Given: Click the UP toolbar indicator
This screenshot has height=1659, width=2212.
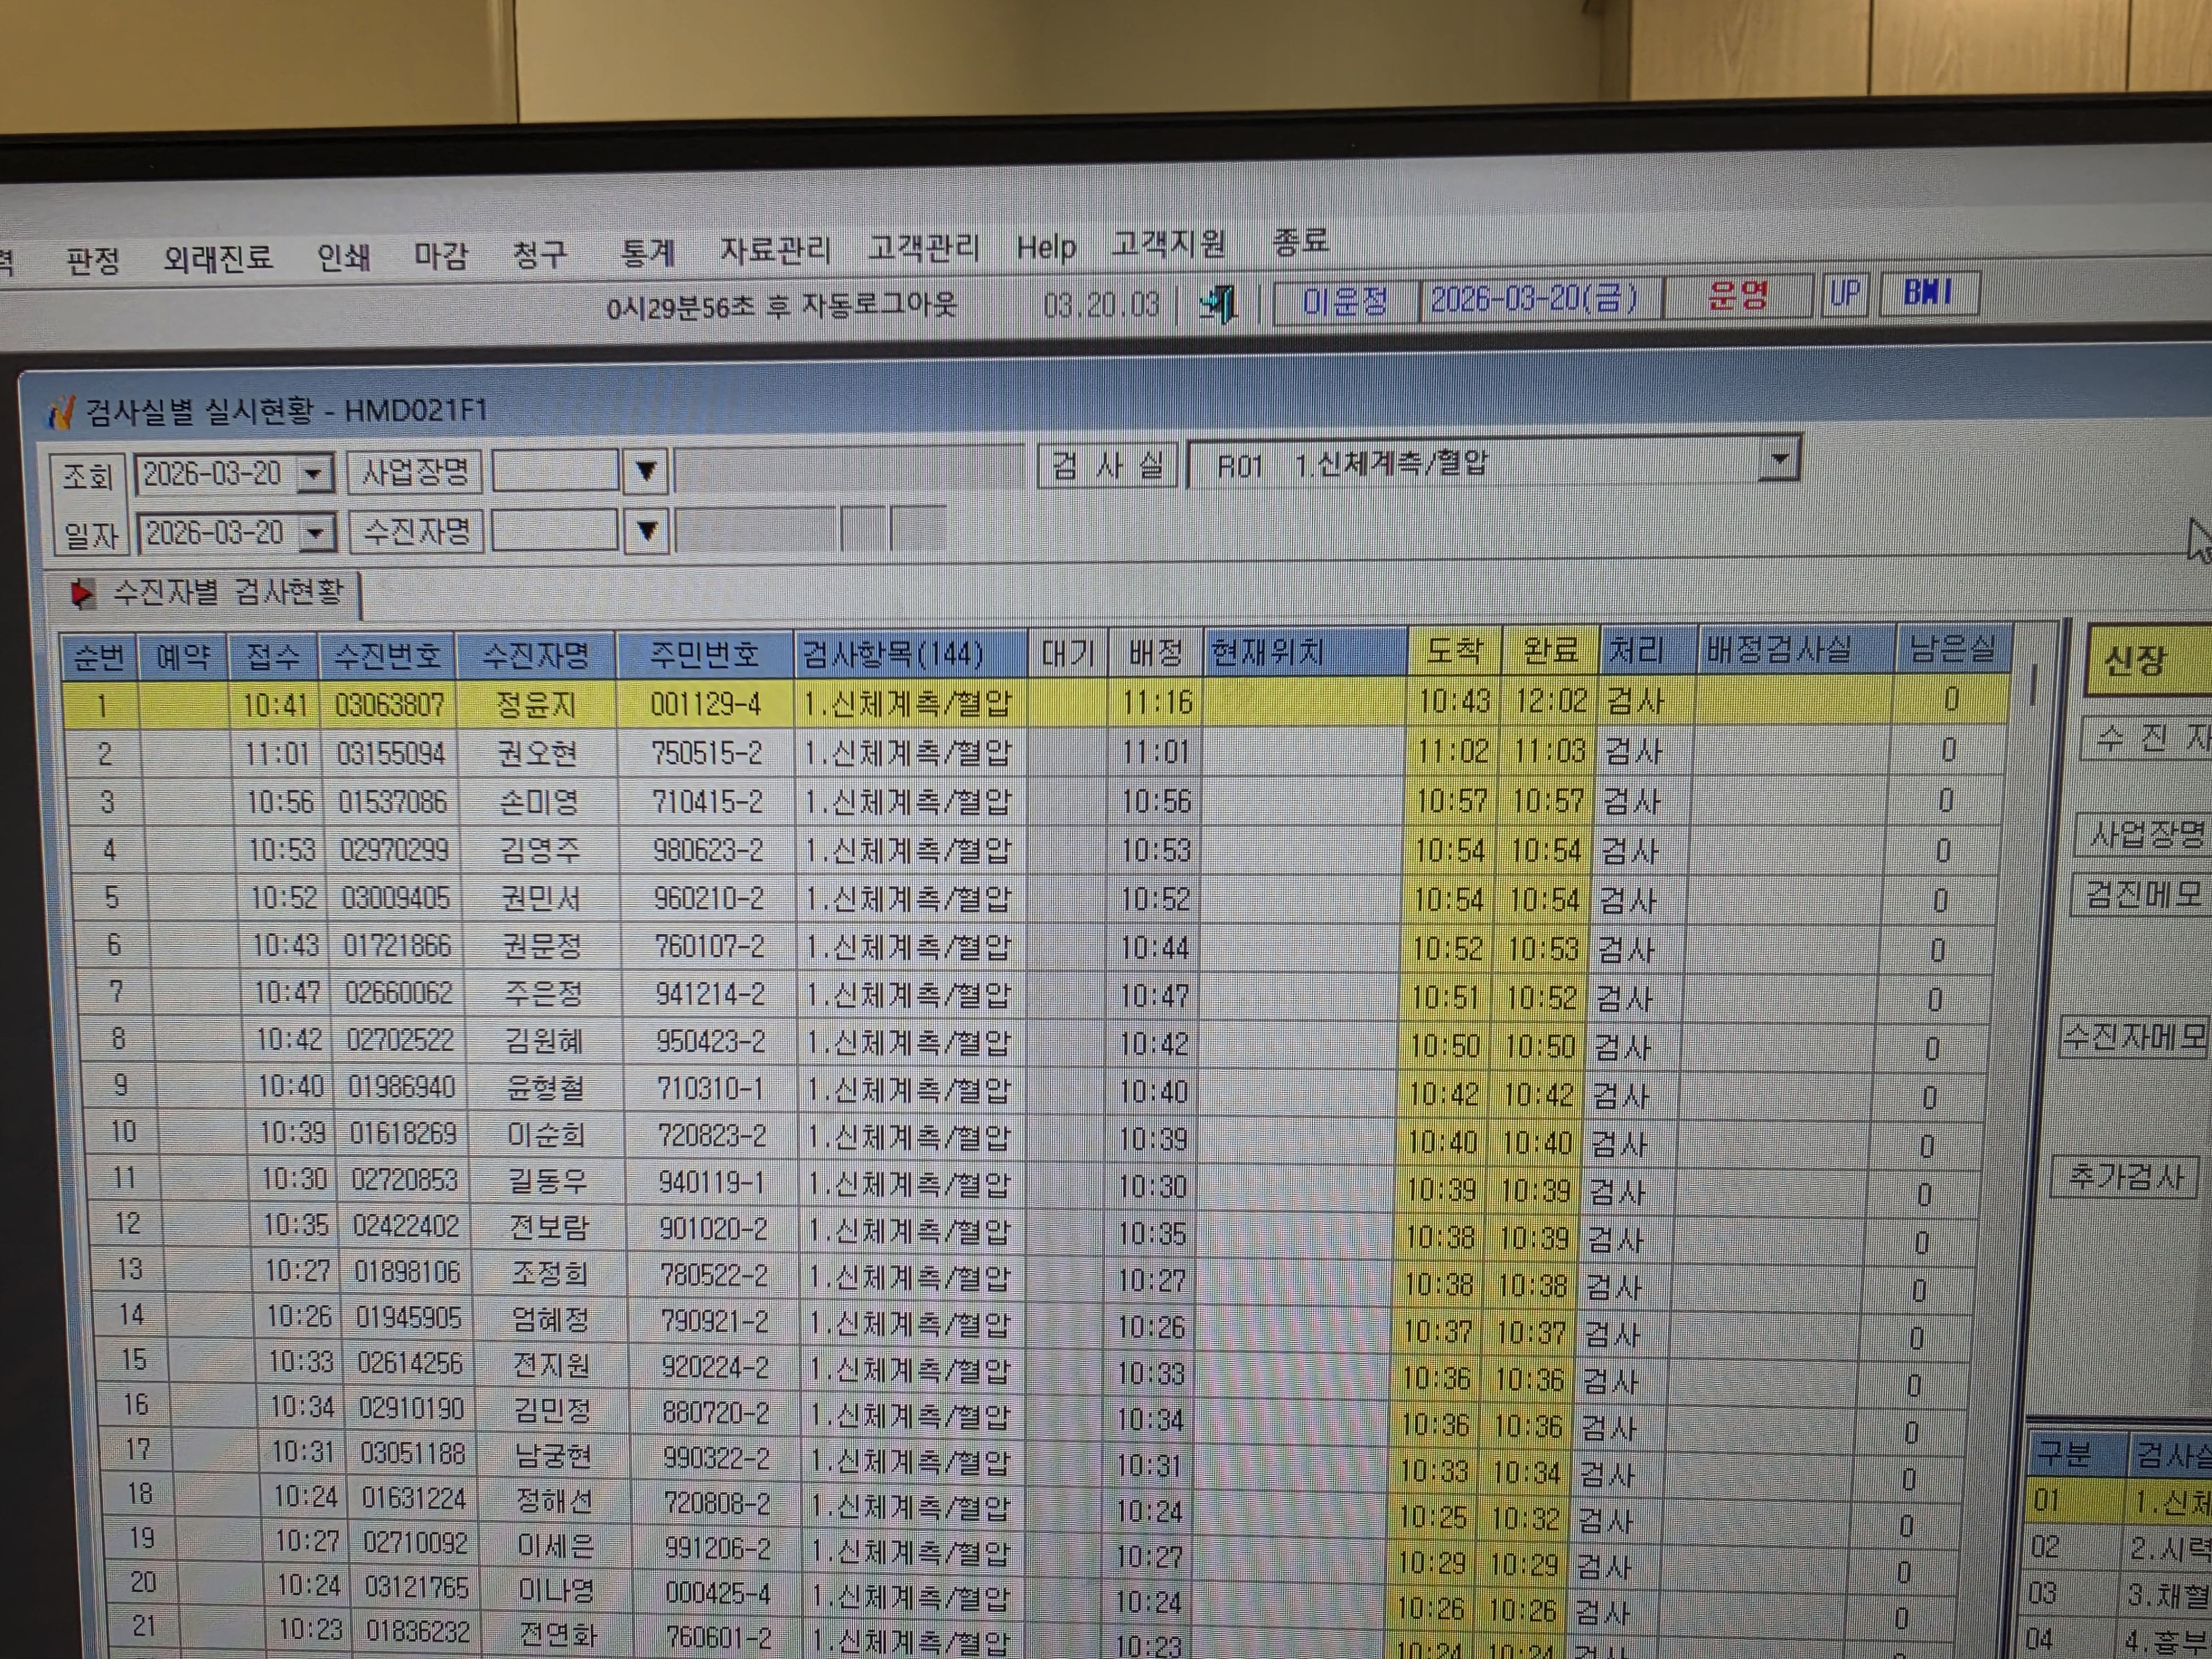Looking at the screenshot, I should point(1844,294).
